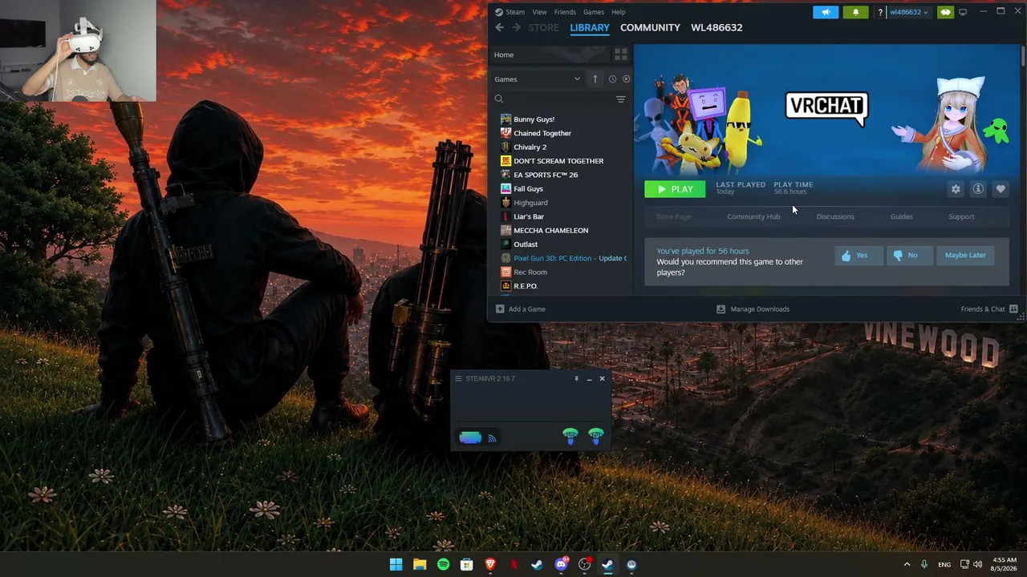
Task: Open VRChat Discussions link
Action: point(835,216)
